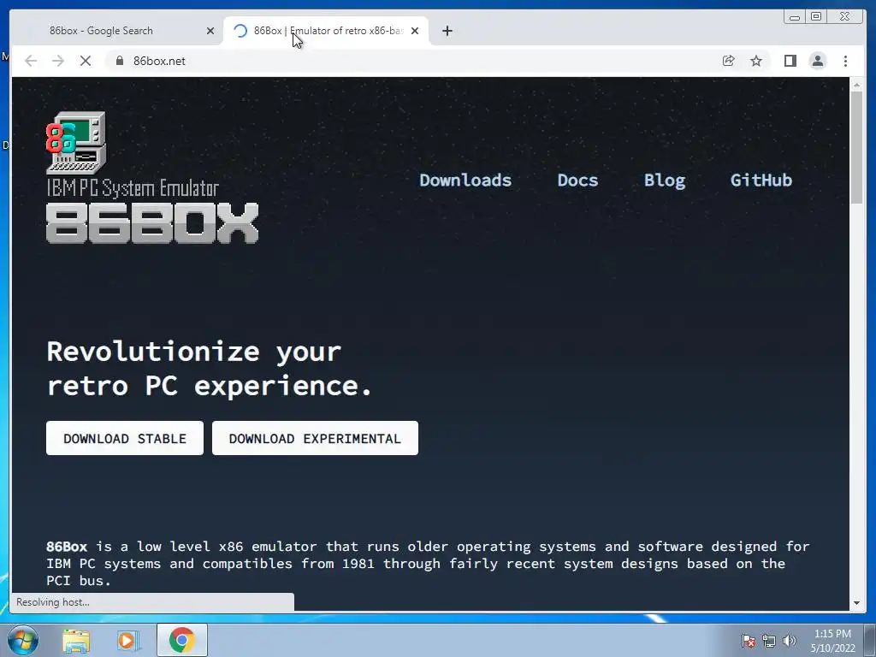Open the network tray icon

pyautogui.click(x=769, y=641)
